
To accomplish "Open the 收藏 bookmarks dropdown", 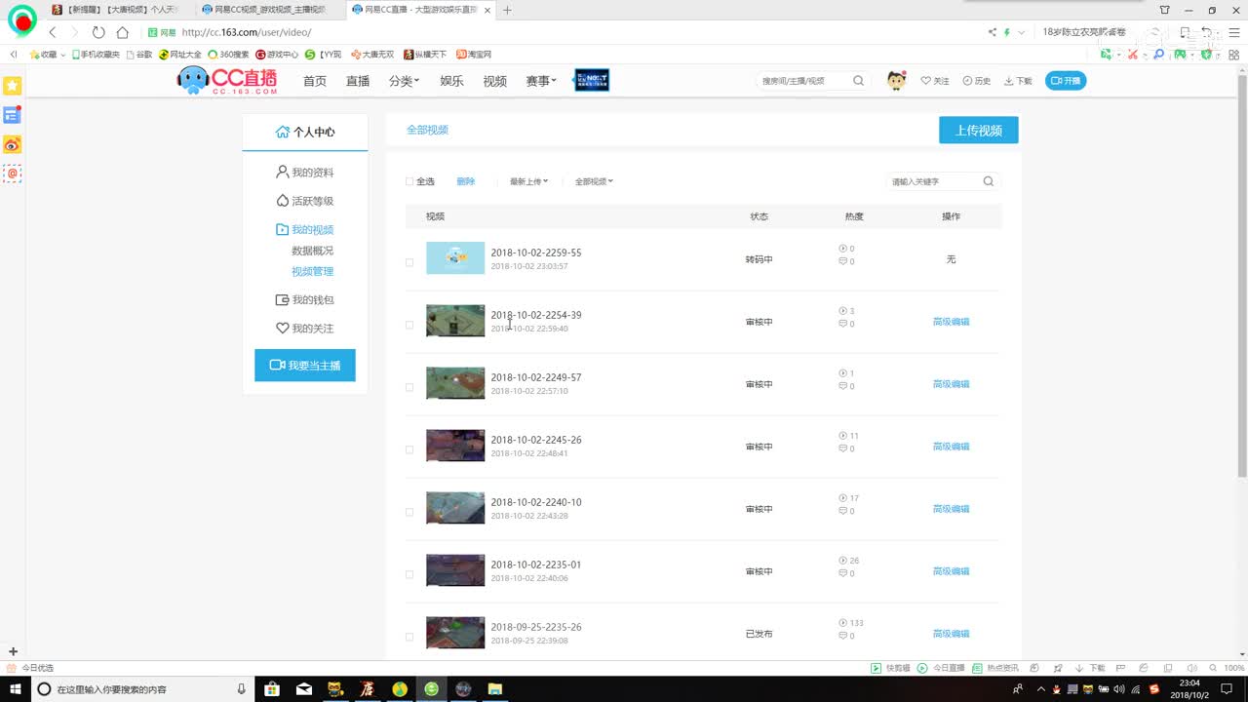I will [x=48, y=55].
